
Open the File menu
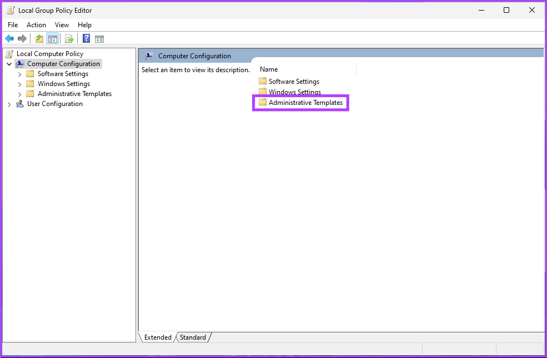(x=13, y=25)
